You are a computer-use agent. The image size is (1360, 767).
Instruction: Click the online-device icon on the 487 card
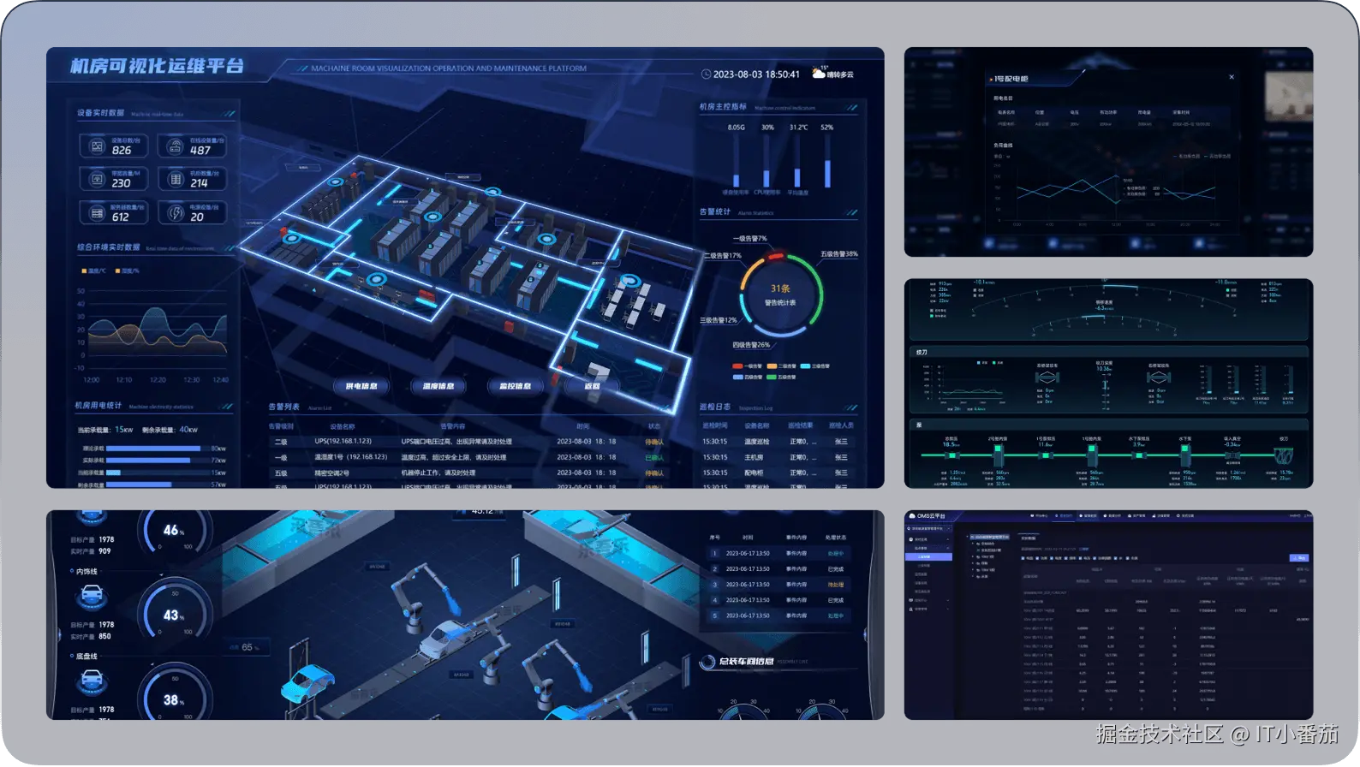pos(176,146)
